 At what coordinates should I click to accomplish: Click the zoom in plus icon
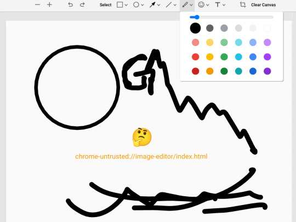(49, 5)
